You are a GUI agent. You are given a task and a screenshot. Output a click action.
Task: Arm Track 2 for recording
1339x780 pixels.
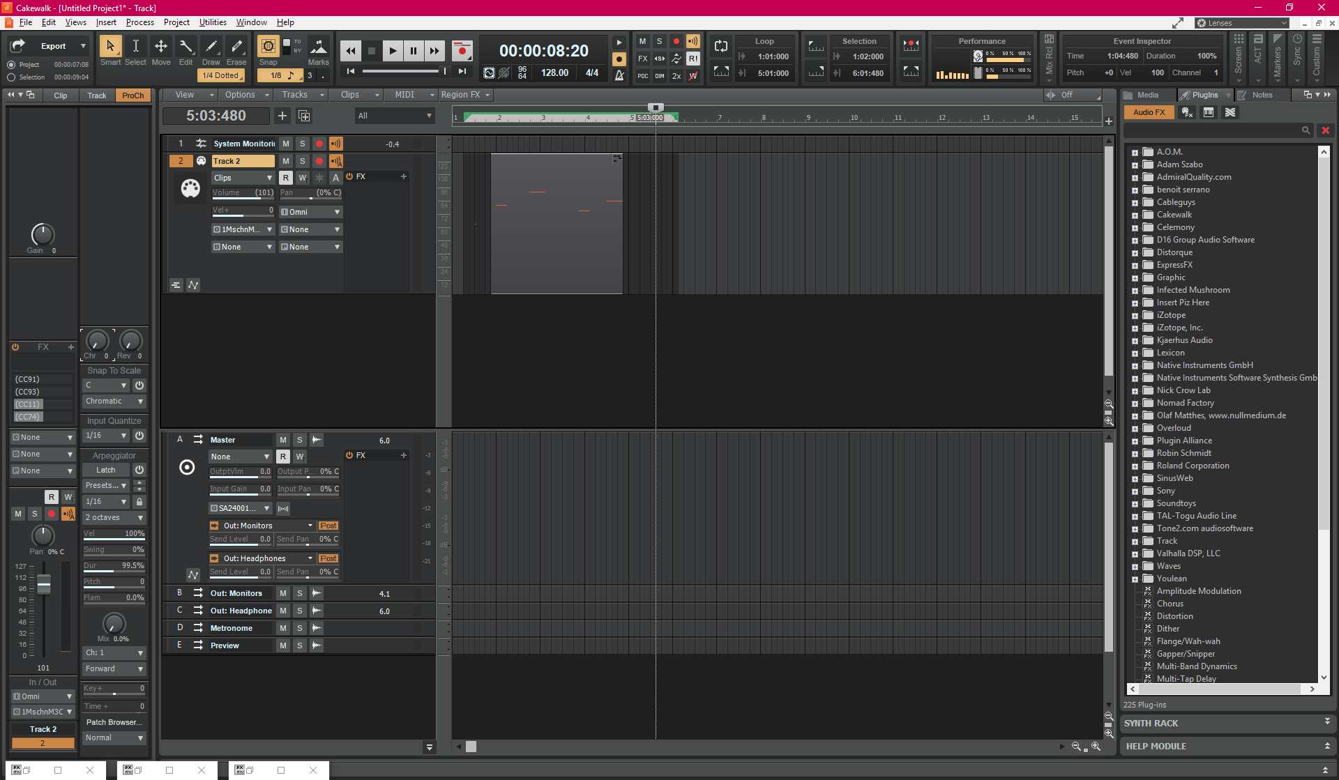(x=319, y=161)
